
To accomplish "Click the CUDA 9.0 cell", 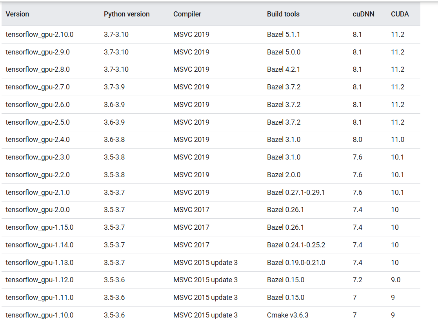I will pyautogui.click(x=395, y=280).
